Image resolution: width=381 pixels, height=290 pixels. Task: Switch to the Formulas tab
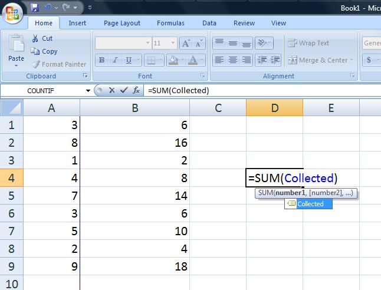[170, 23]
